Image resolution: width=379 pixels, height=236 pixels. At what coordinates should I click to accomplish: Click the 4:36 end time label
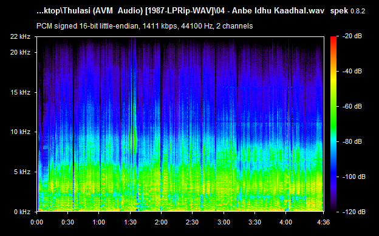pos(323,222)
